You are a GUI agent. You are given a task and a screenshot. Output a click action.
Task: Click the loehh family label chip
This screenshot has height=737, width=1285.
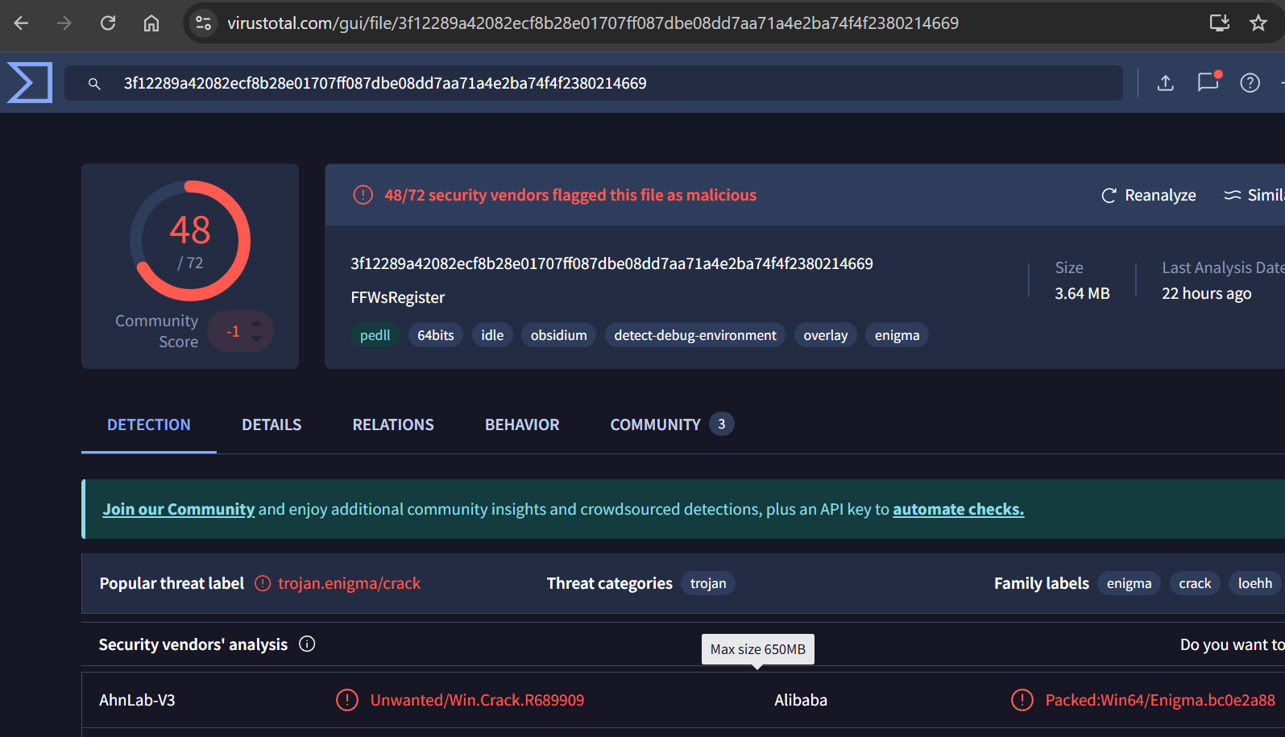(x=1255, y=583)
